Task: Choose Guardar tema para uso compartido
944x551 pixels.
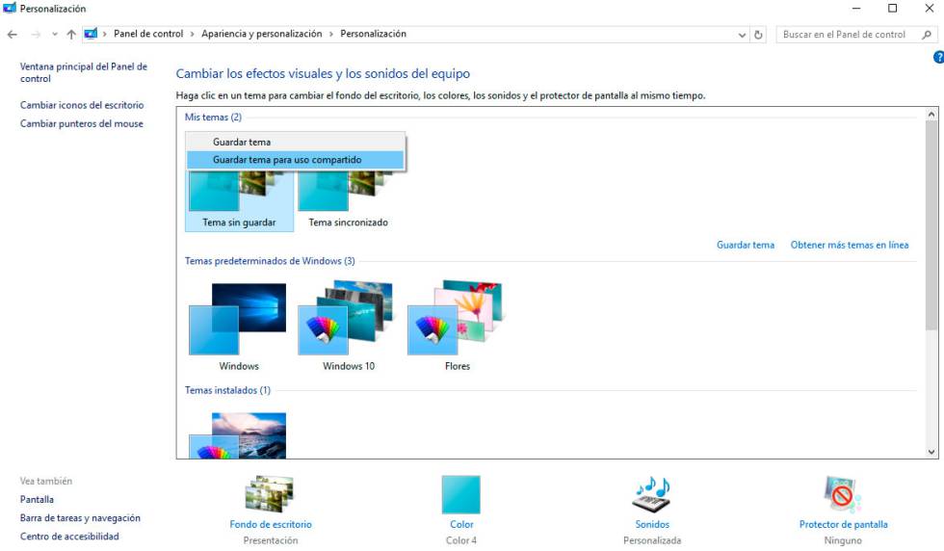Action: [x=295, y=160]
